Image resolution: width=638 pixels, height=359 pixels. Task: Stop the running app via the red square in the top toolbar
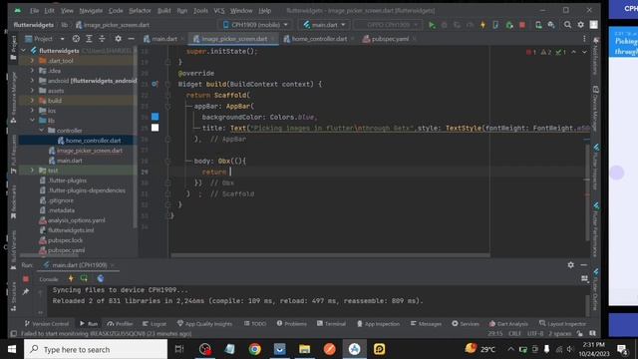[x=522, y=25]
